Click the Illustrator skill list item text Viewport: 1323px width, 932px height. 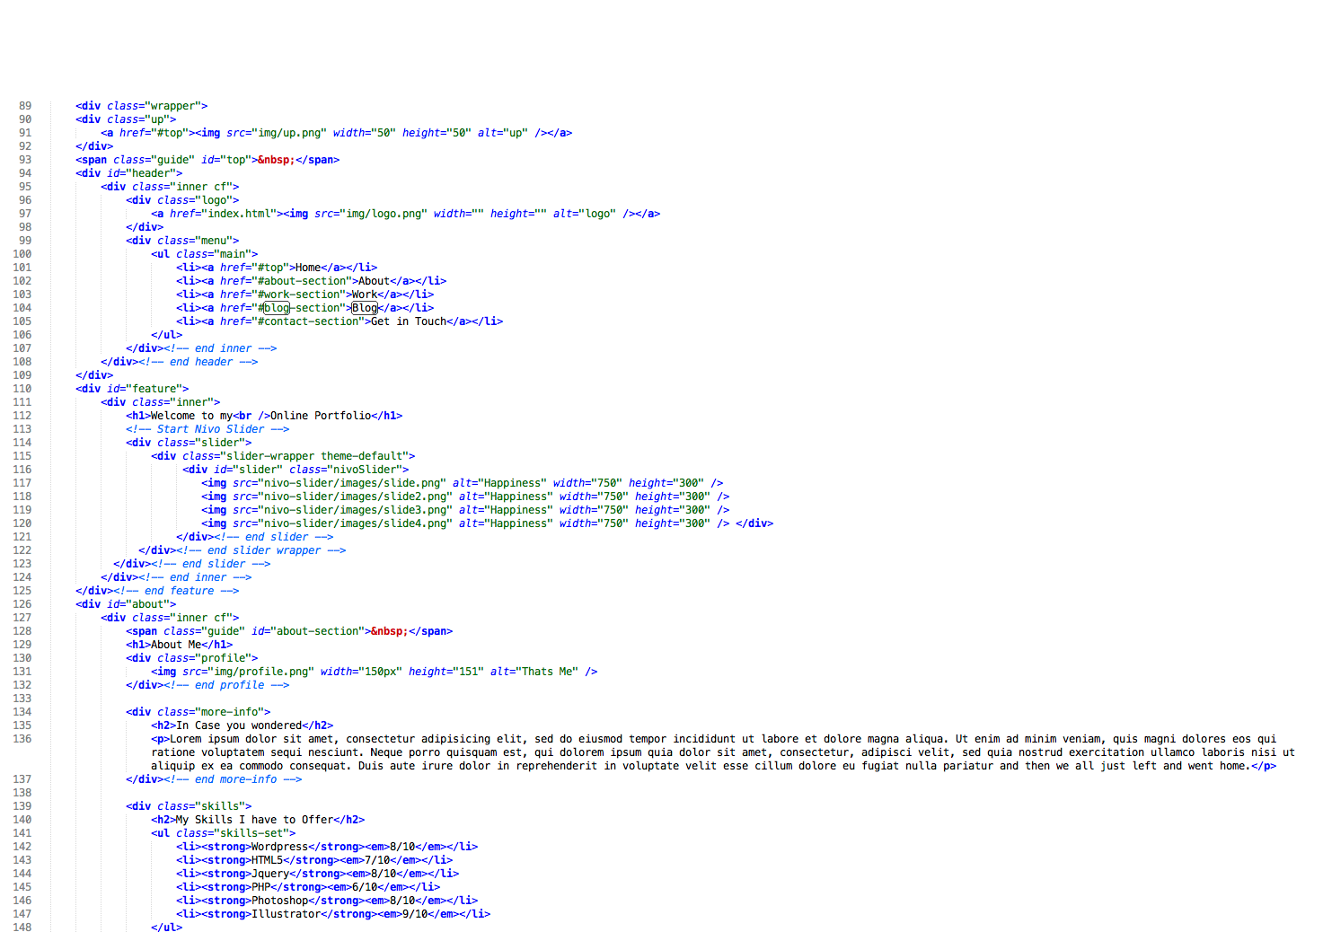(286, 914)
